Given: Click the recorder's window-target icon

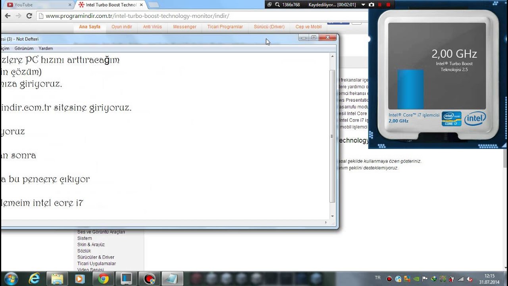Looking at the screenshot, I should coord(269,4).
